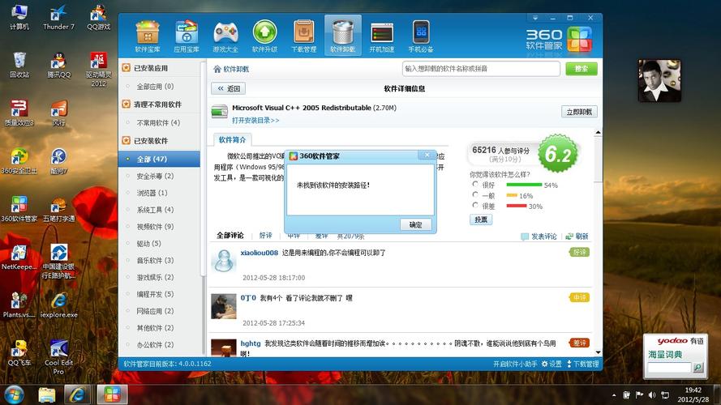The height and width of the screenshot is (405, 721).
Task: Open QQ飞车 desktop icon
Action: (x=19, y=352)
